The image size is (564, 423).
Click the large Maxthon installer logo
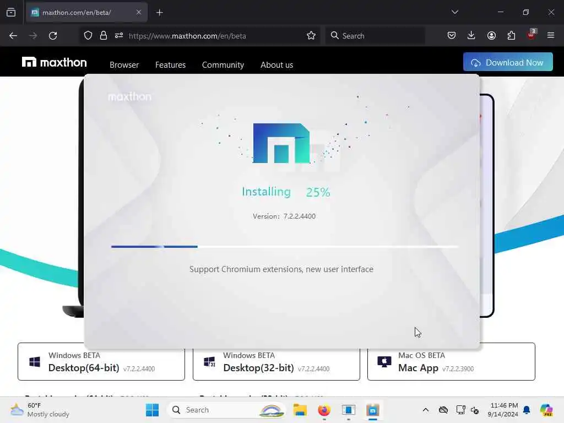tap(281, 143)
